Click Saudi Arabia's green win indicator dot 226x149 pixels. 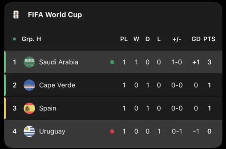[x=112, y=62]
